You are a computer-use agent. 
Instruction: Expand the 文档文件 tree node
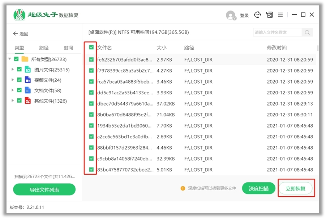click(13, 90)
